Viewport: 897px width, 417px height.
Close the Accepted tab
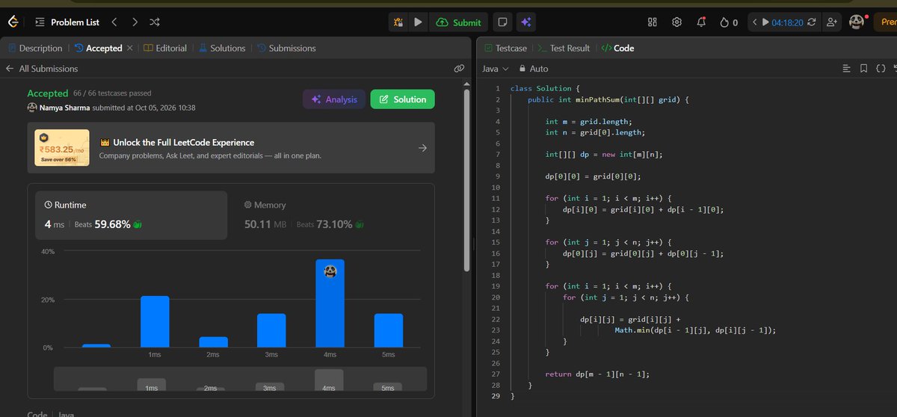pos(129,48)
